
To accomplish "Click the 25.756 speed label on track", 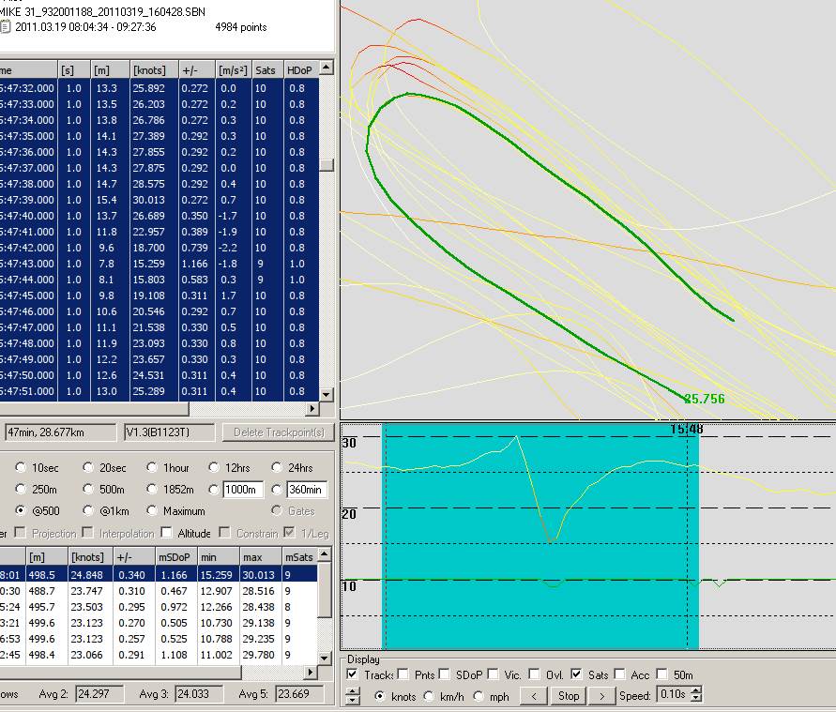I will coord(704,400).
